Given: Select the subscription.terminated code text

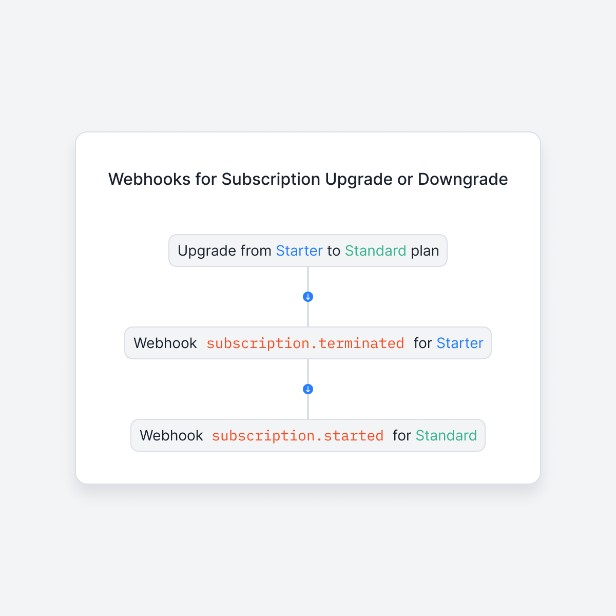Looking at the screenshot, I should click(x=305, y=343).
